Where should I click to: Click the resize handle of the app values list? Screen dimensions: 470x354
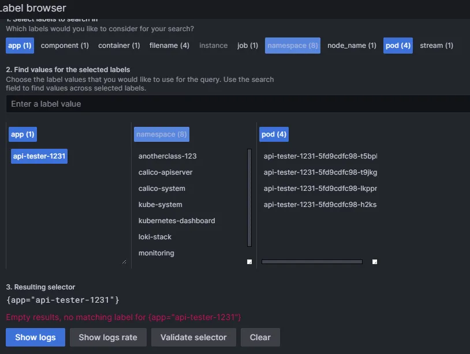124,261
